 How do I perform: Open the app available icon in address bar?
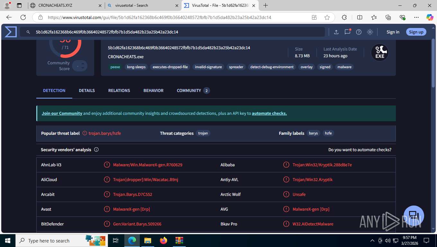(314, 17)
